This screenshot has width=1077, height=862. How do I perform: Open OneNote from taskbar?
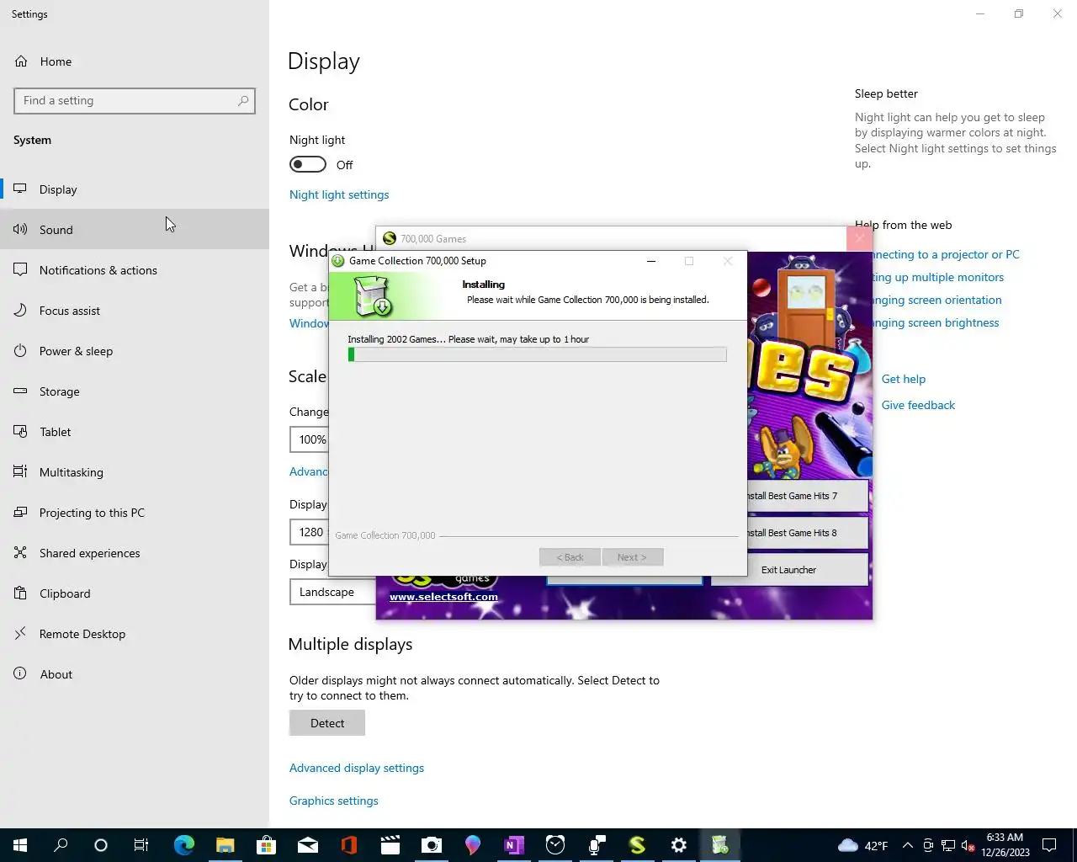click(x=513, y=845)
